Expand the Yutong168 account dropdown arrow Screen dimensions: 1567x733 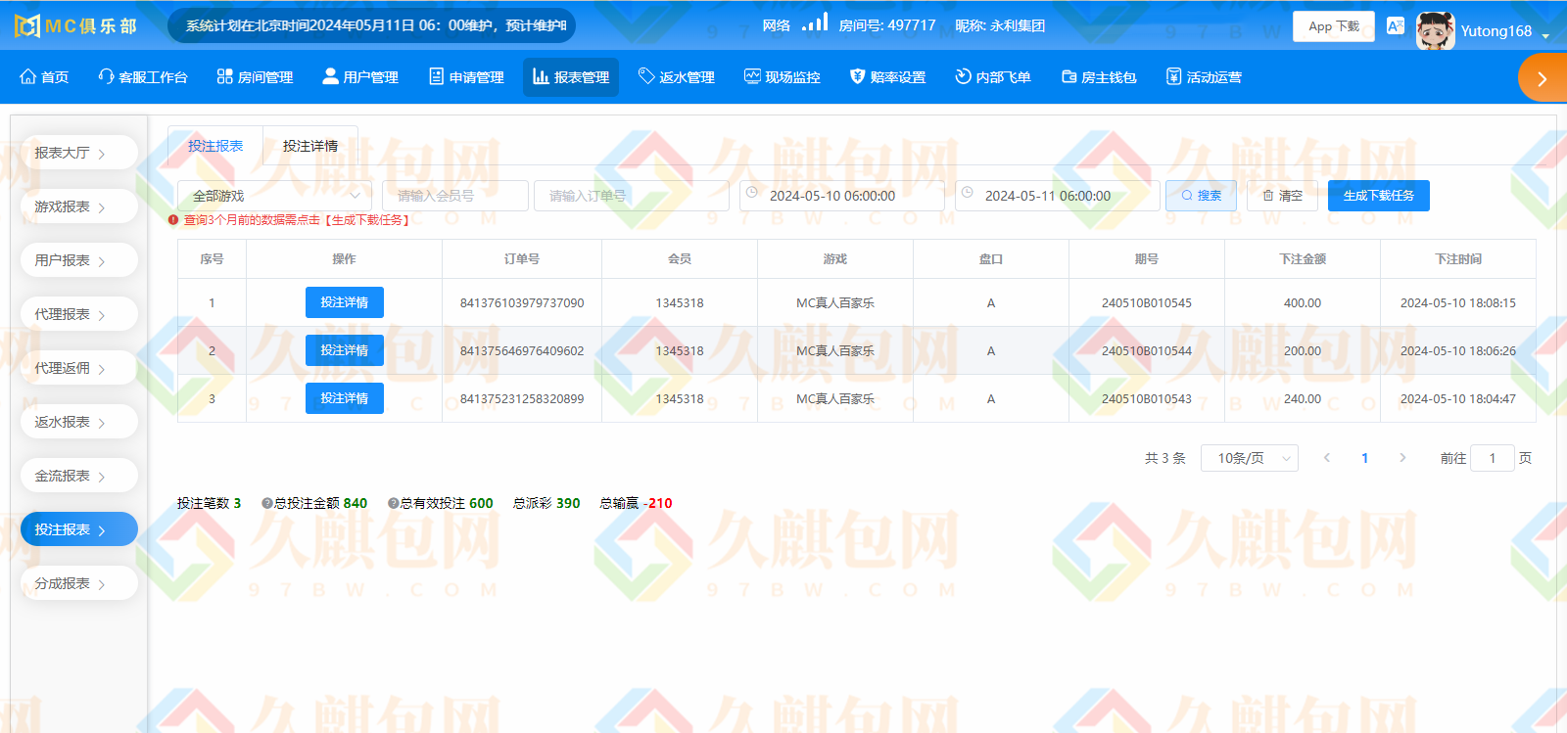[1545, 35]
